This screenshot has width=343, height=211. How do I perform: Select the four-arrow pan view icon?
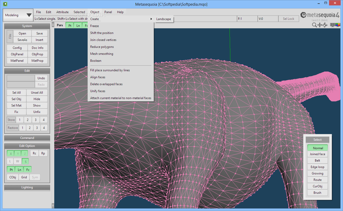[x=320, y=25]
